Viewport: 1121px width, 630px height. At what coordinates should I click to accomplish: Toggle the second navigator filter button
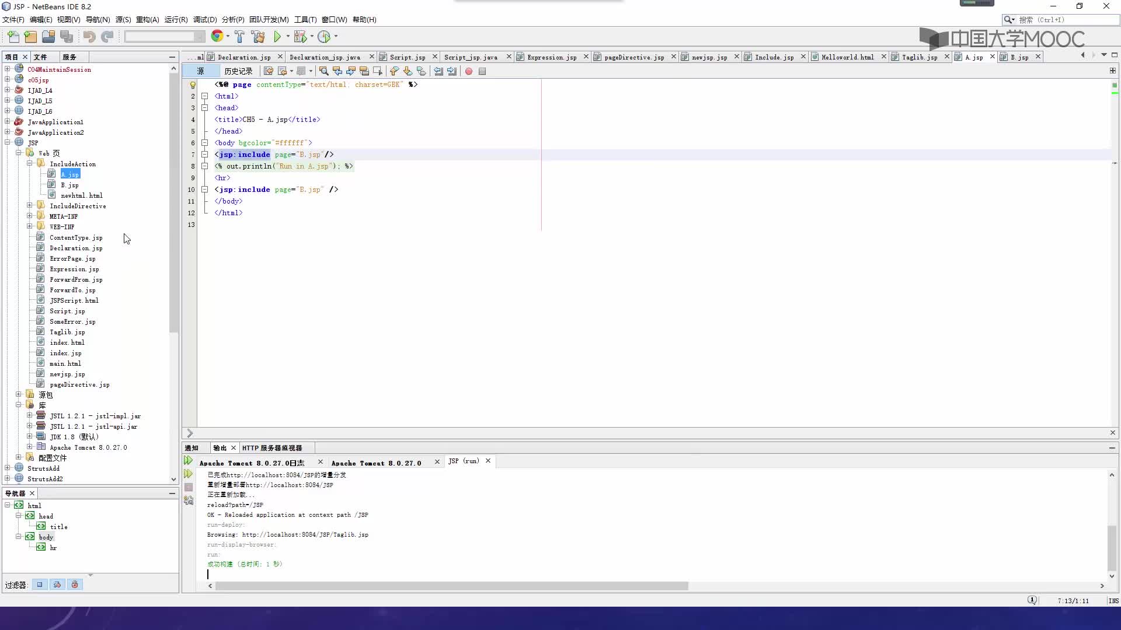click(57, 584)
